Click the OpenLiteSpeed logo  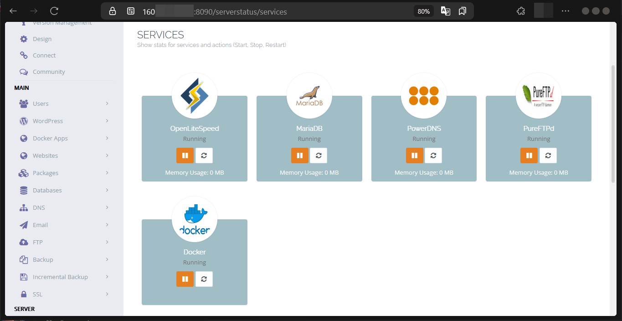(195, 96)
